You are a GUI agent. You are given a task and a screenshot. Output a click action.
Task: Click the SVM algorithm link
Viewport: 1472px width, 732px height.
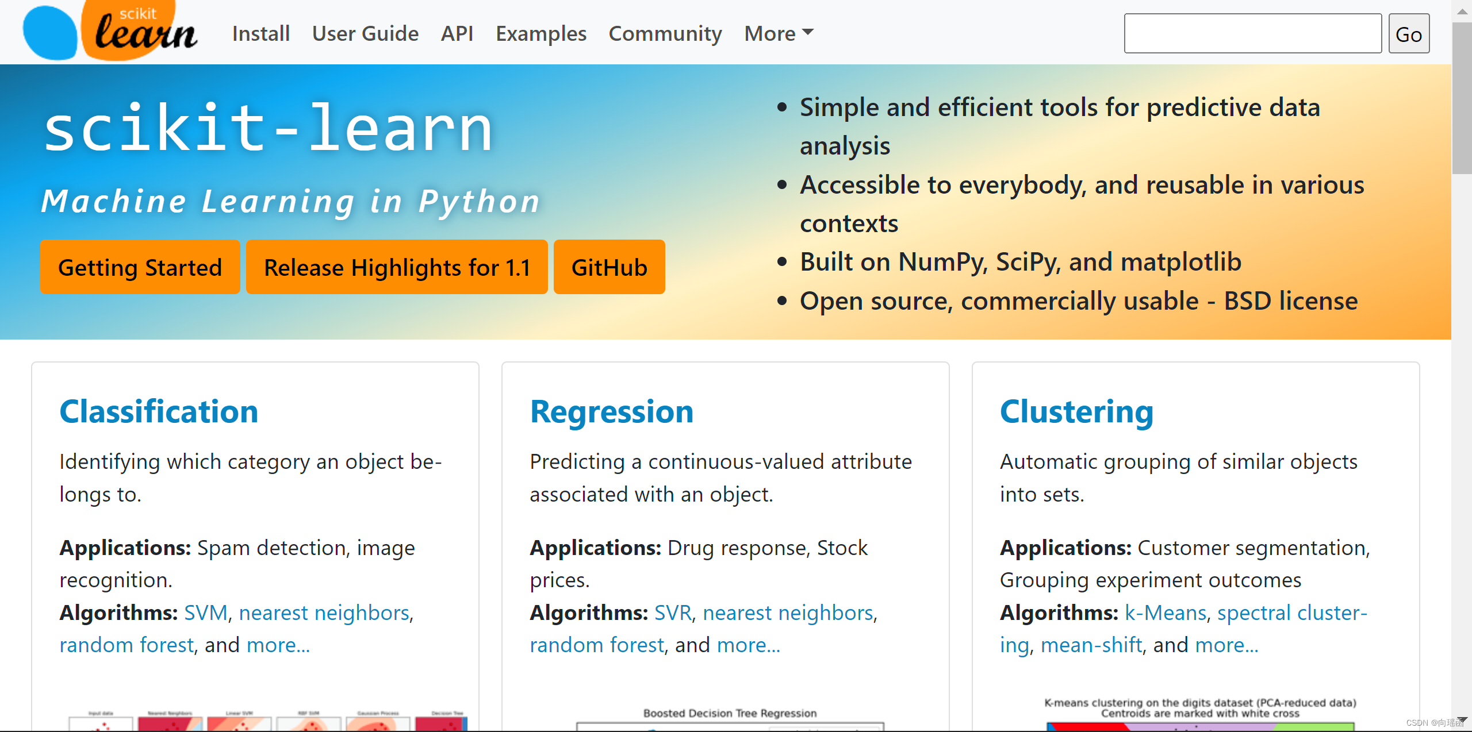[206, 612]
